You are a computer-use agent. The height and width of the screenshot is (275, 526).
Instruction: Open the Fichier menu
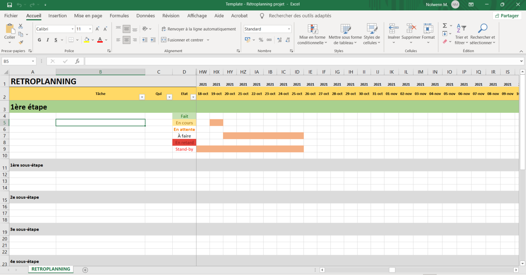pos(11,16)
